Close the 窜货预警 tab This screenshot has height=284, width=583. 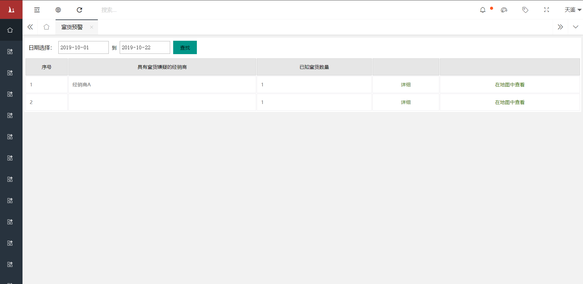[x=91, y=27]
